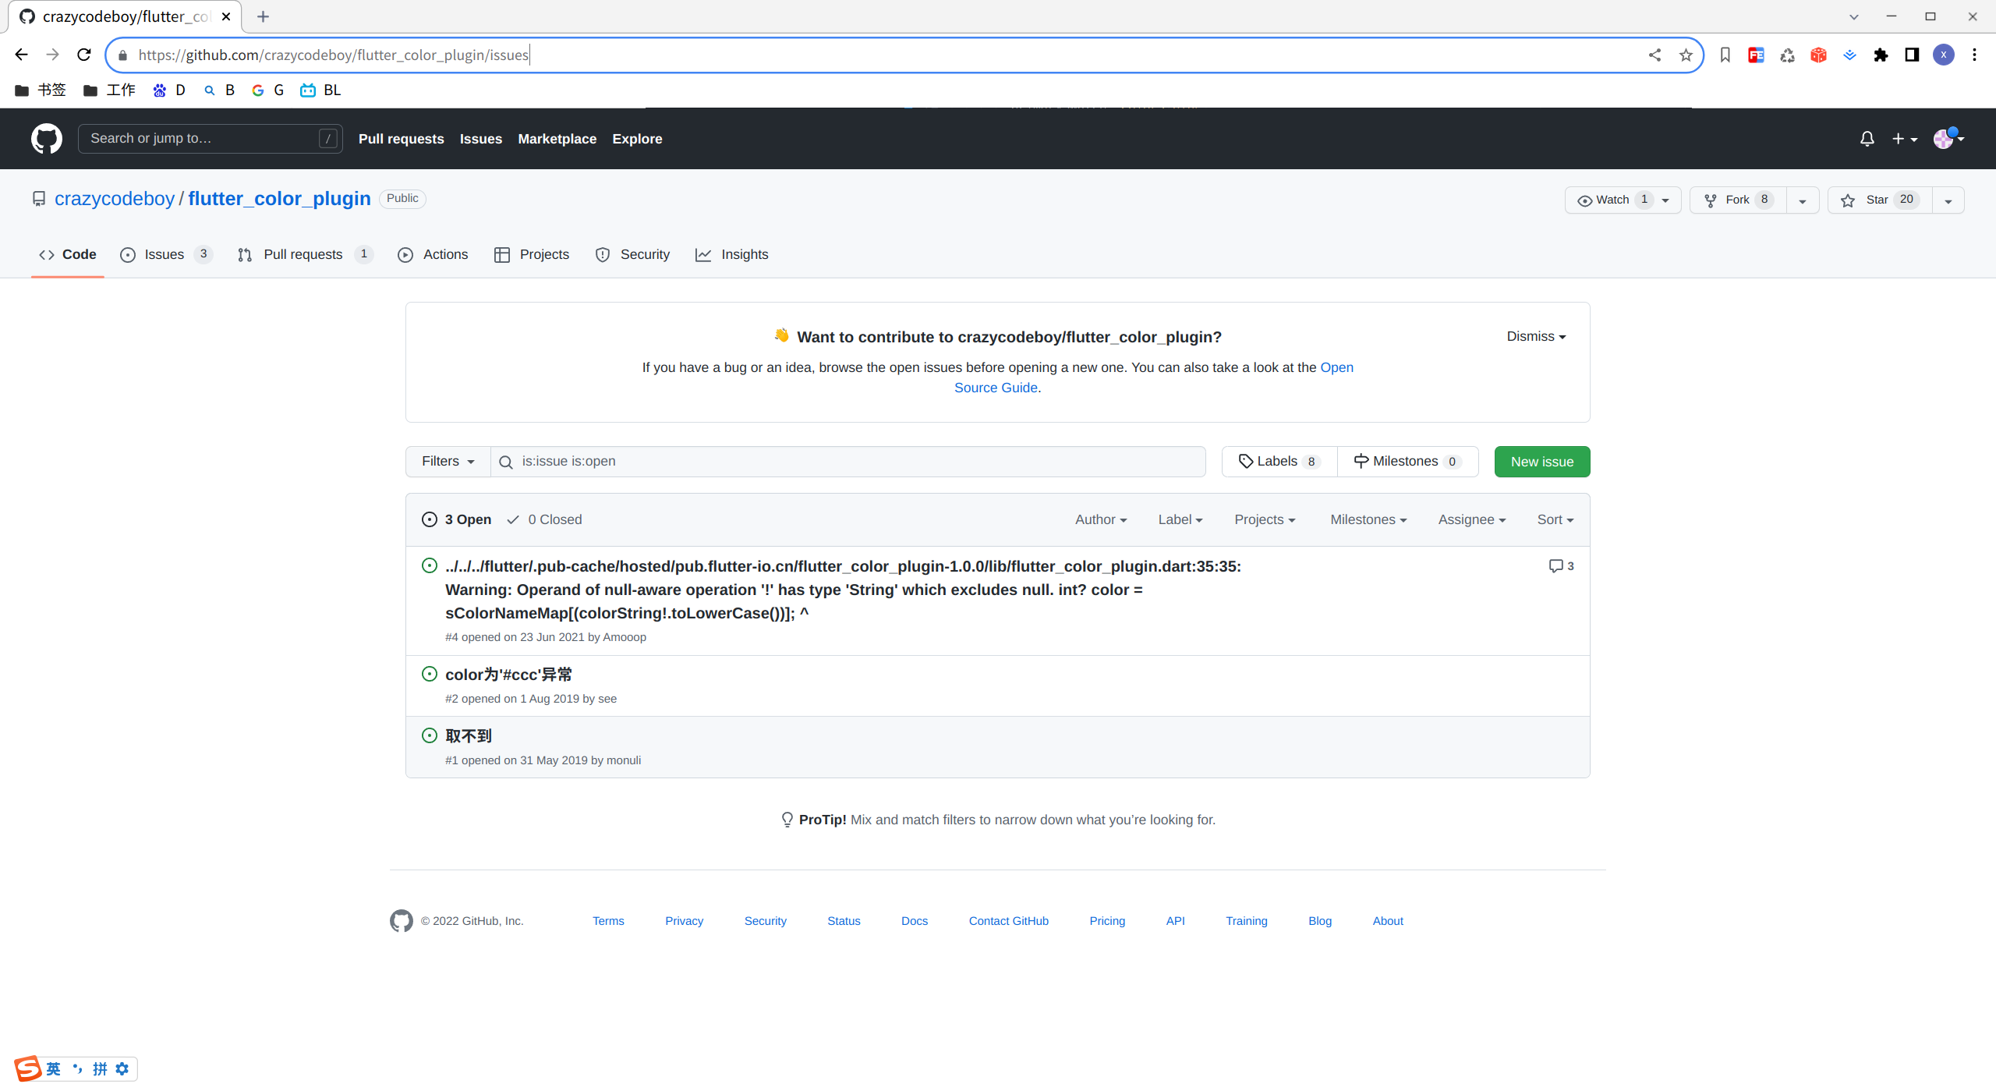The image size is (1996, 1084).
Task: Switch to the repository Pull requests tab
Action: [x=306, y=254]
